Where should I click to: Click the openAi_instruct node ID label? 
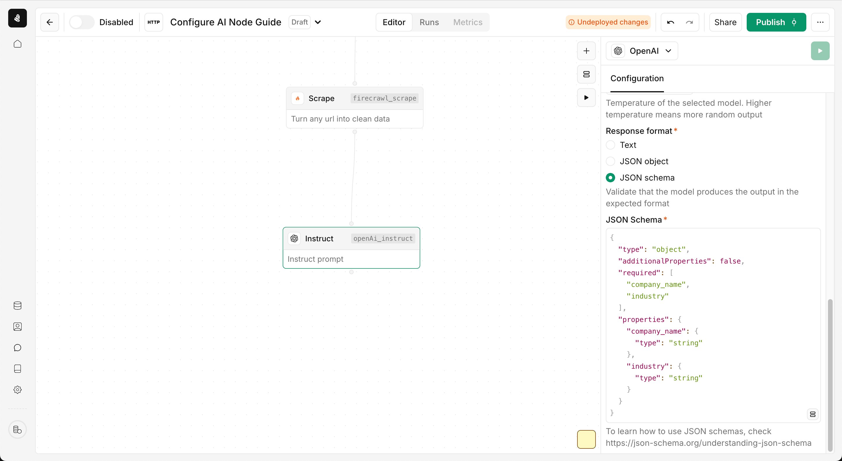coord(383,238)
